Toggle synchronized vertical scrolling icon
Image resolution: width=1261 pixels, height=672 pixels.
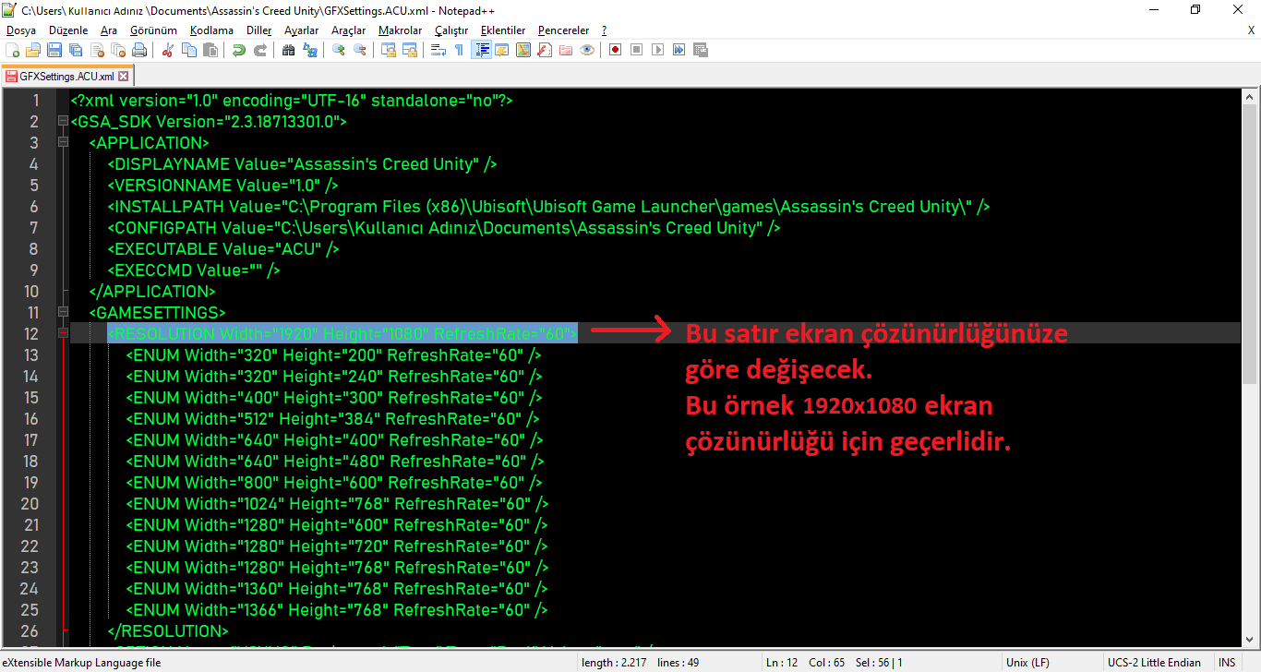click(x=389, y=50)
